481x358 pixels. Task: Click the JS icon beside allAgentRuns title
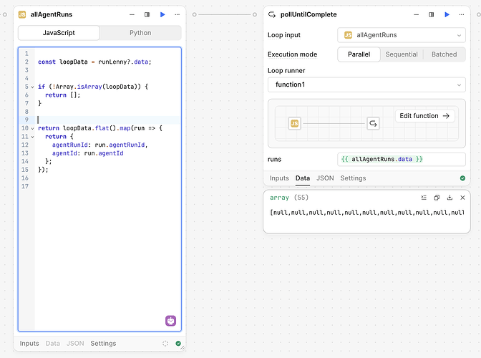pos(22,14)
